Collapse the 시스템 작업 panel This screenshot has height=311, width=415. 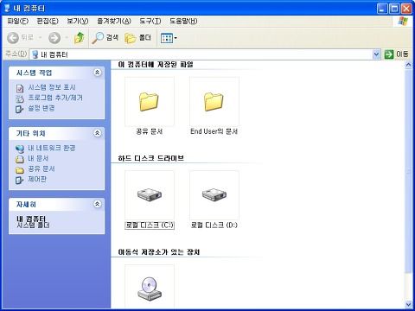(98, 73)
